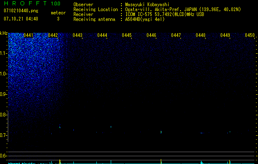The width and height of the screenshot is (258, 164).
Task: Click the 0448 time marker
Action: 201,35
